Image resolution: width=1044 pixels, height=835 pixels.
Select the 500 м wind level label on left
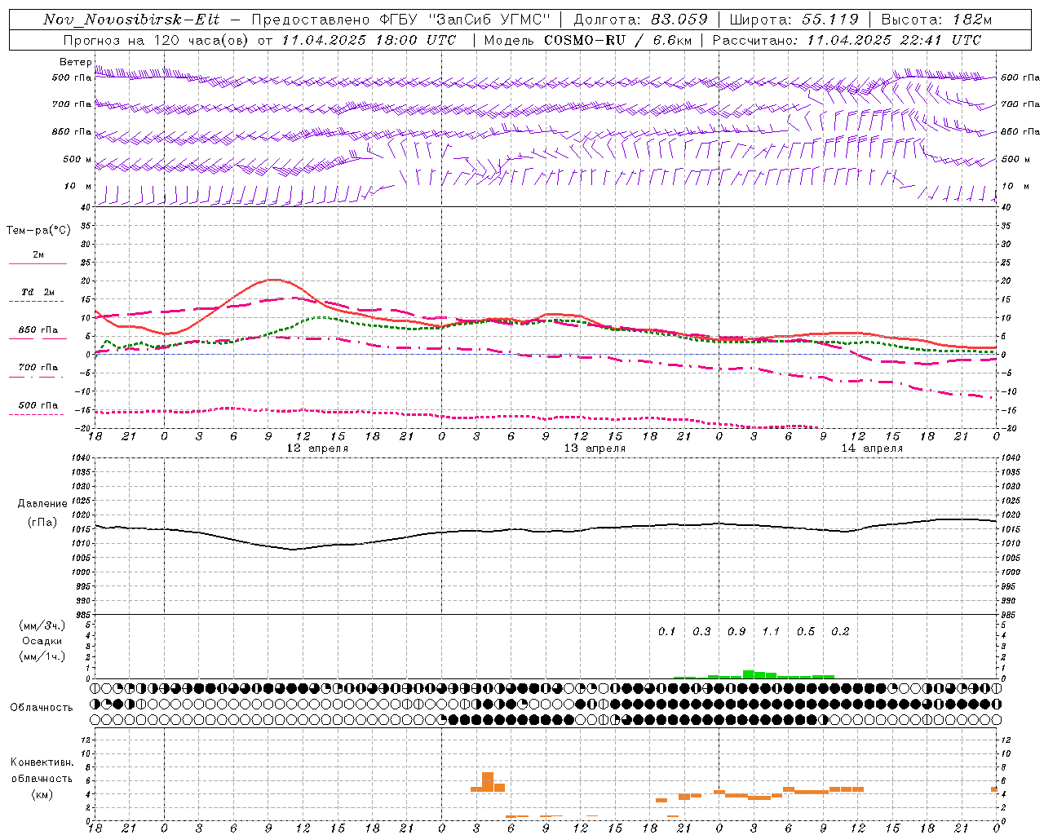pos(77,159)
